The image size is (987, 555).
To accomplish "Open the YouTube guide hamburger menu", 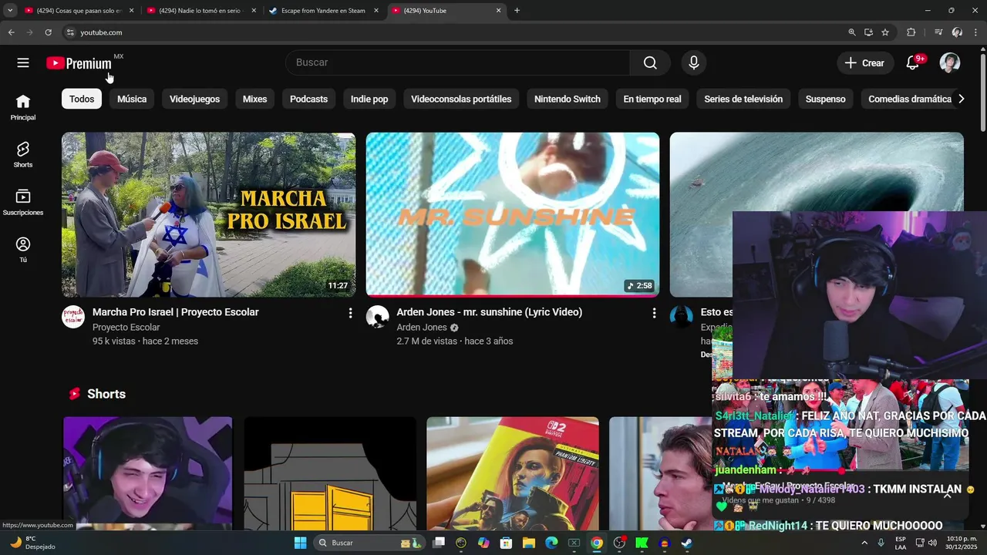I will [x=23, y=63].
